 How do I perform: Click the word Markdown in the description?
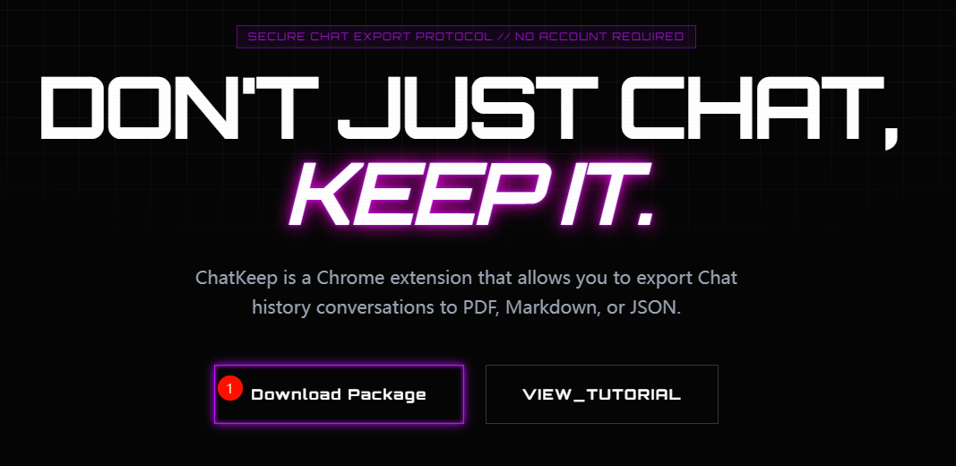coord(553,307)
